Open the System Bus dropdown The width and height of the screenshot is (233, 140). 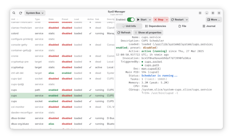pyautogui.click(x=35, y=13)
